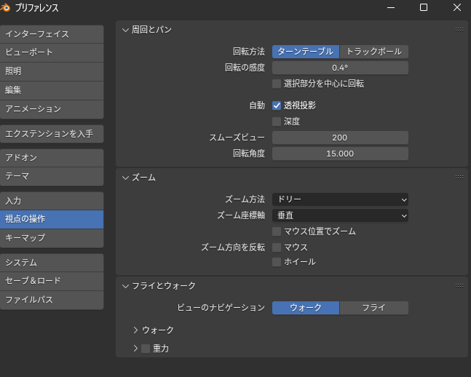
Task: Switch to the インターフェイス preferences tab
Action: pos(52,34)
